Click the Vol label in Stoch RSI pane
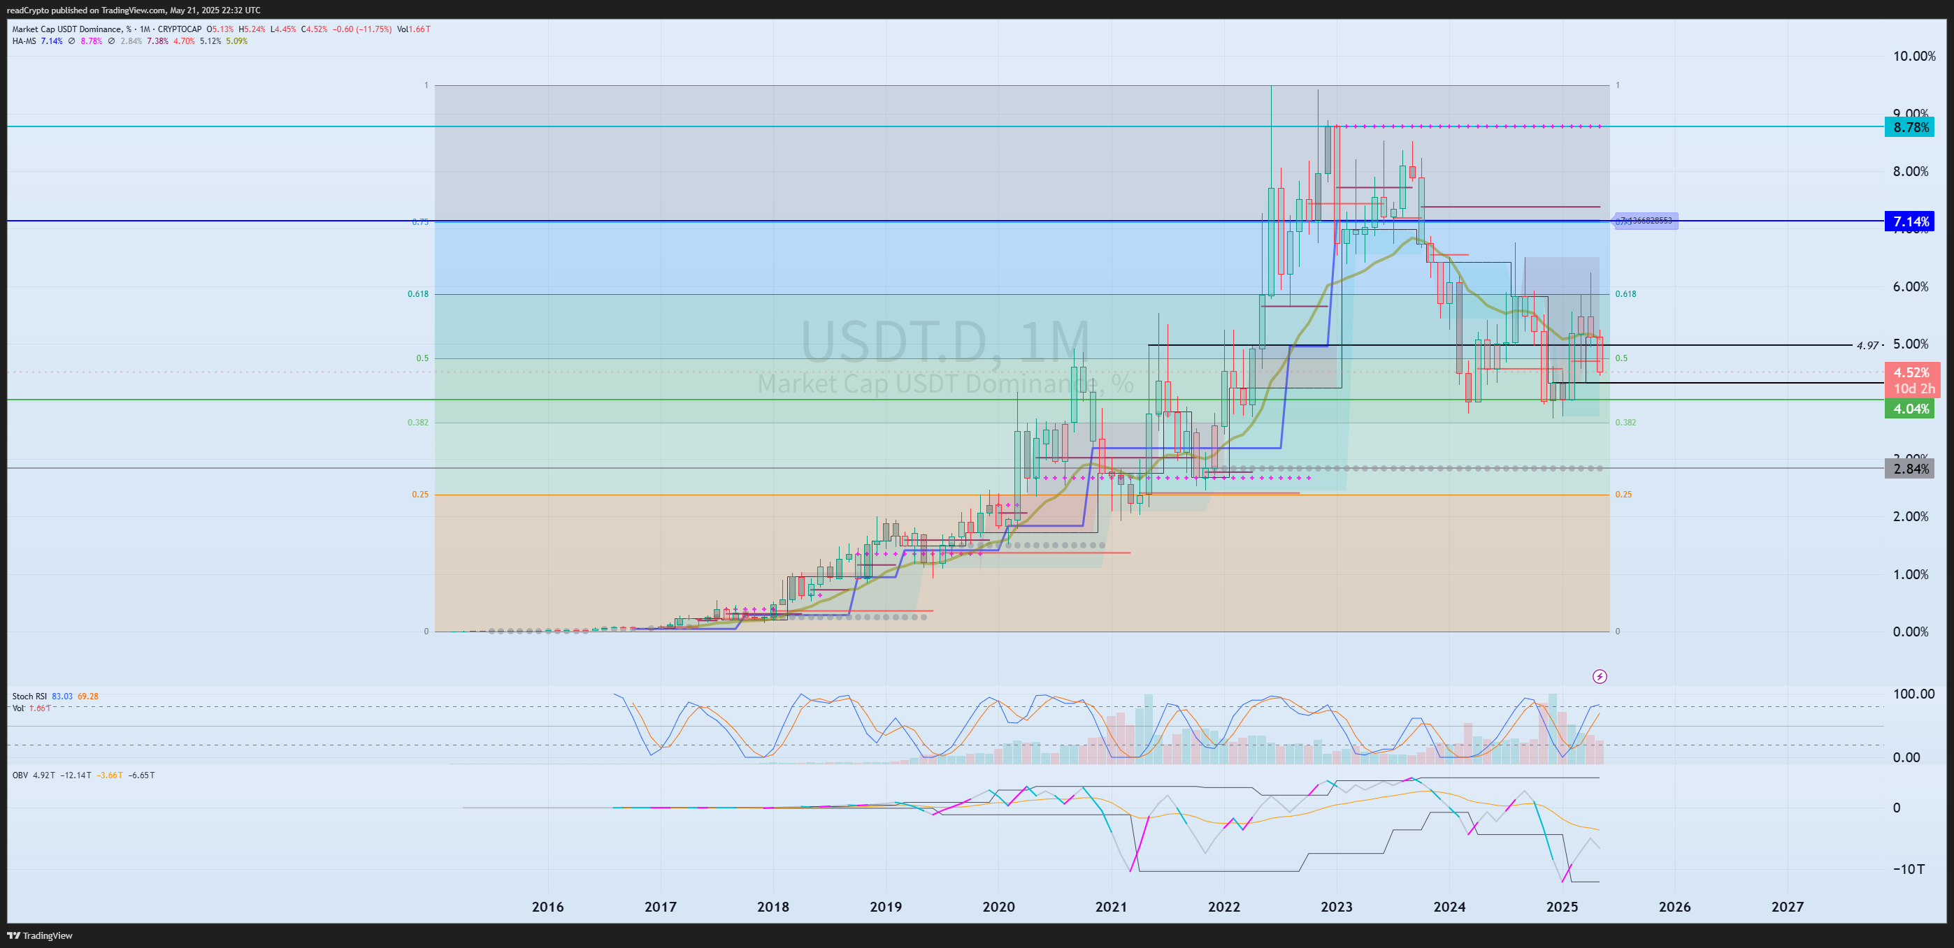Screen dimensions: 1954x948 [18, 708]
